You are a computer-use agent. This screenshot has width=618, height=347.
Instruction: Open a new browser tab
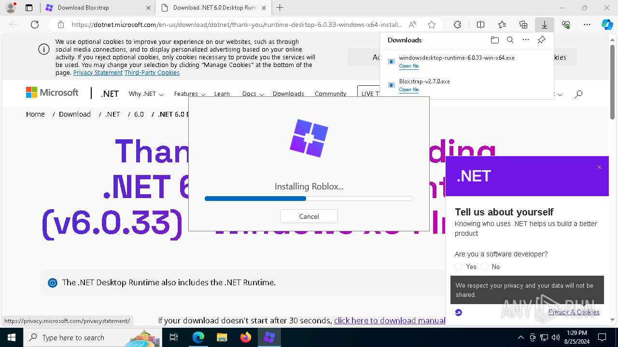[x=280, y=8]
